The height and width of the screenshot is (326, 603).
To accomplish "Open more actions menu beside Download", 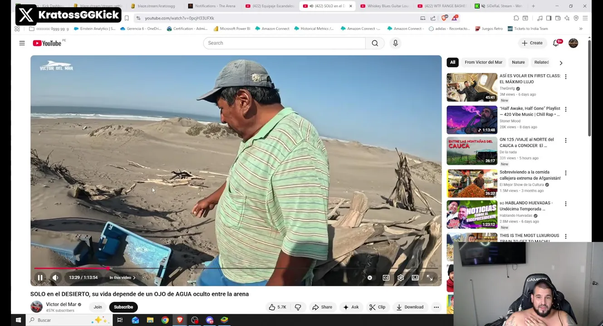I will (x=436, y=307).
